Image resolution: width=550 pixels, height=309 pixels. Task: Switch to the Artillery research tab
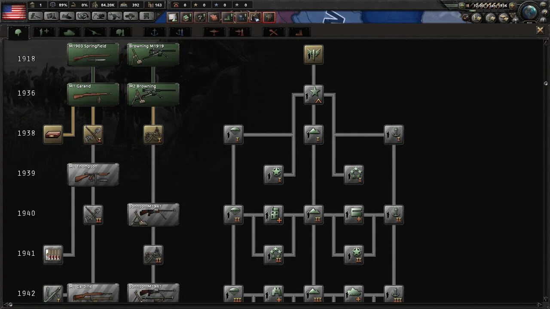[x=95, y=32]
